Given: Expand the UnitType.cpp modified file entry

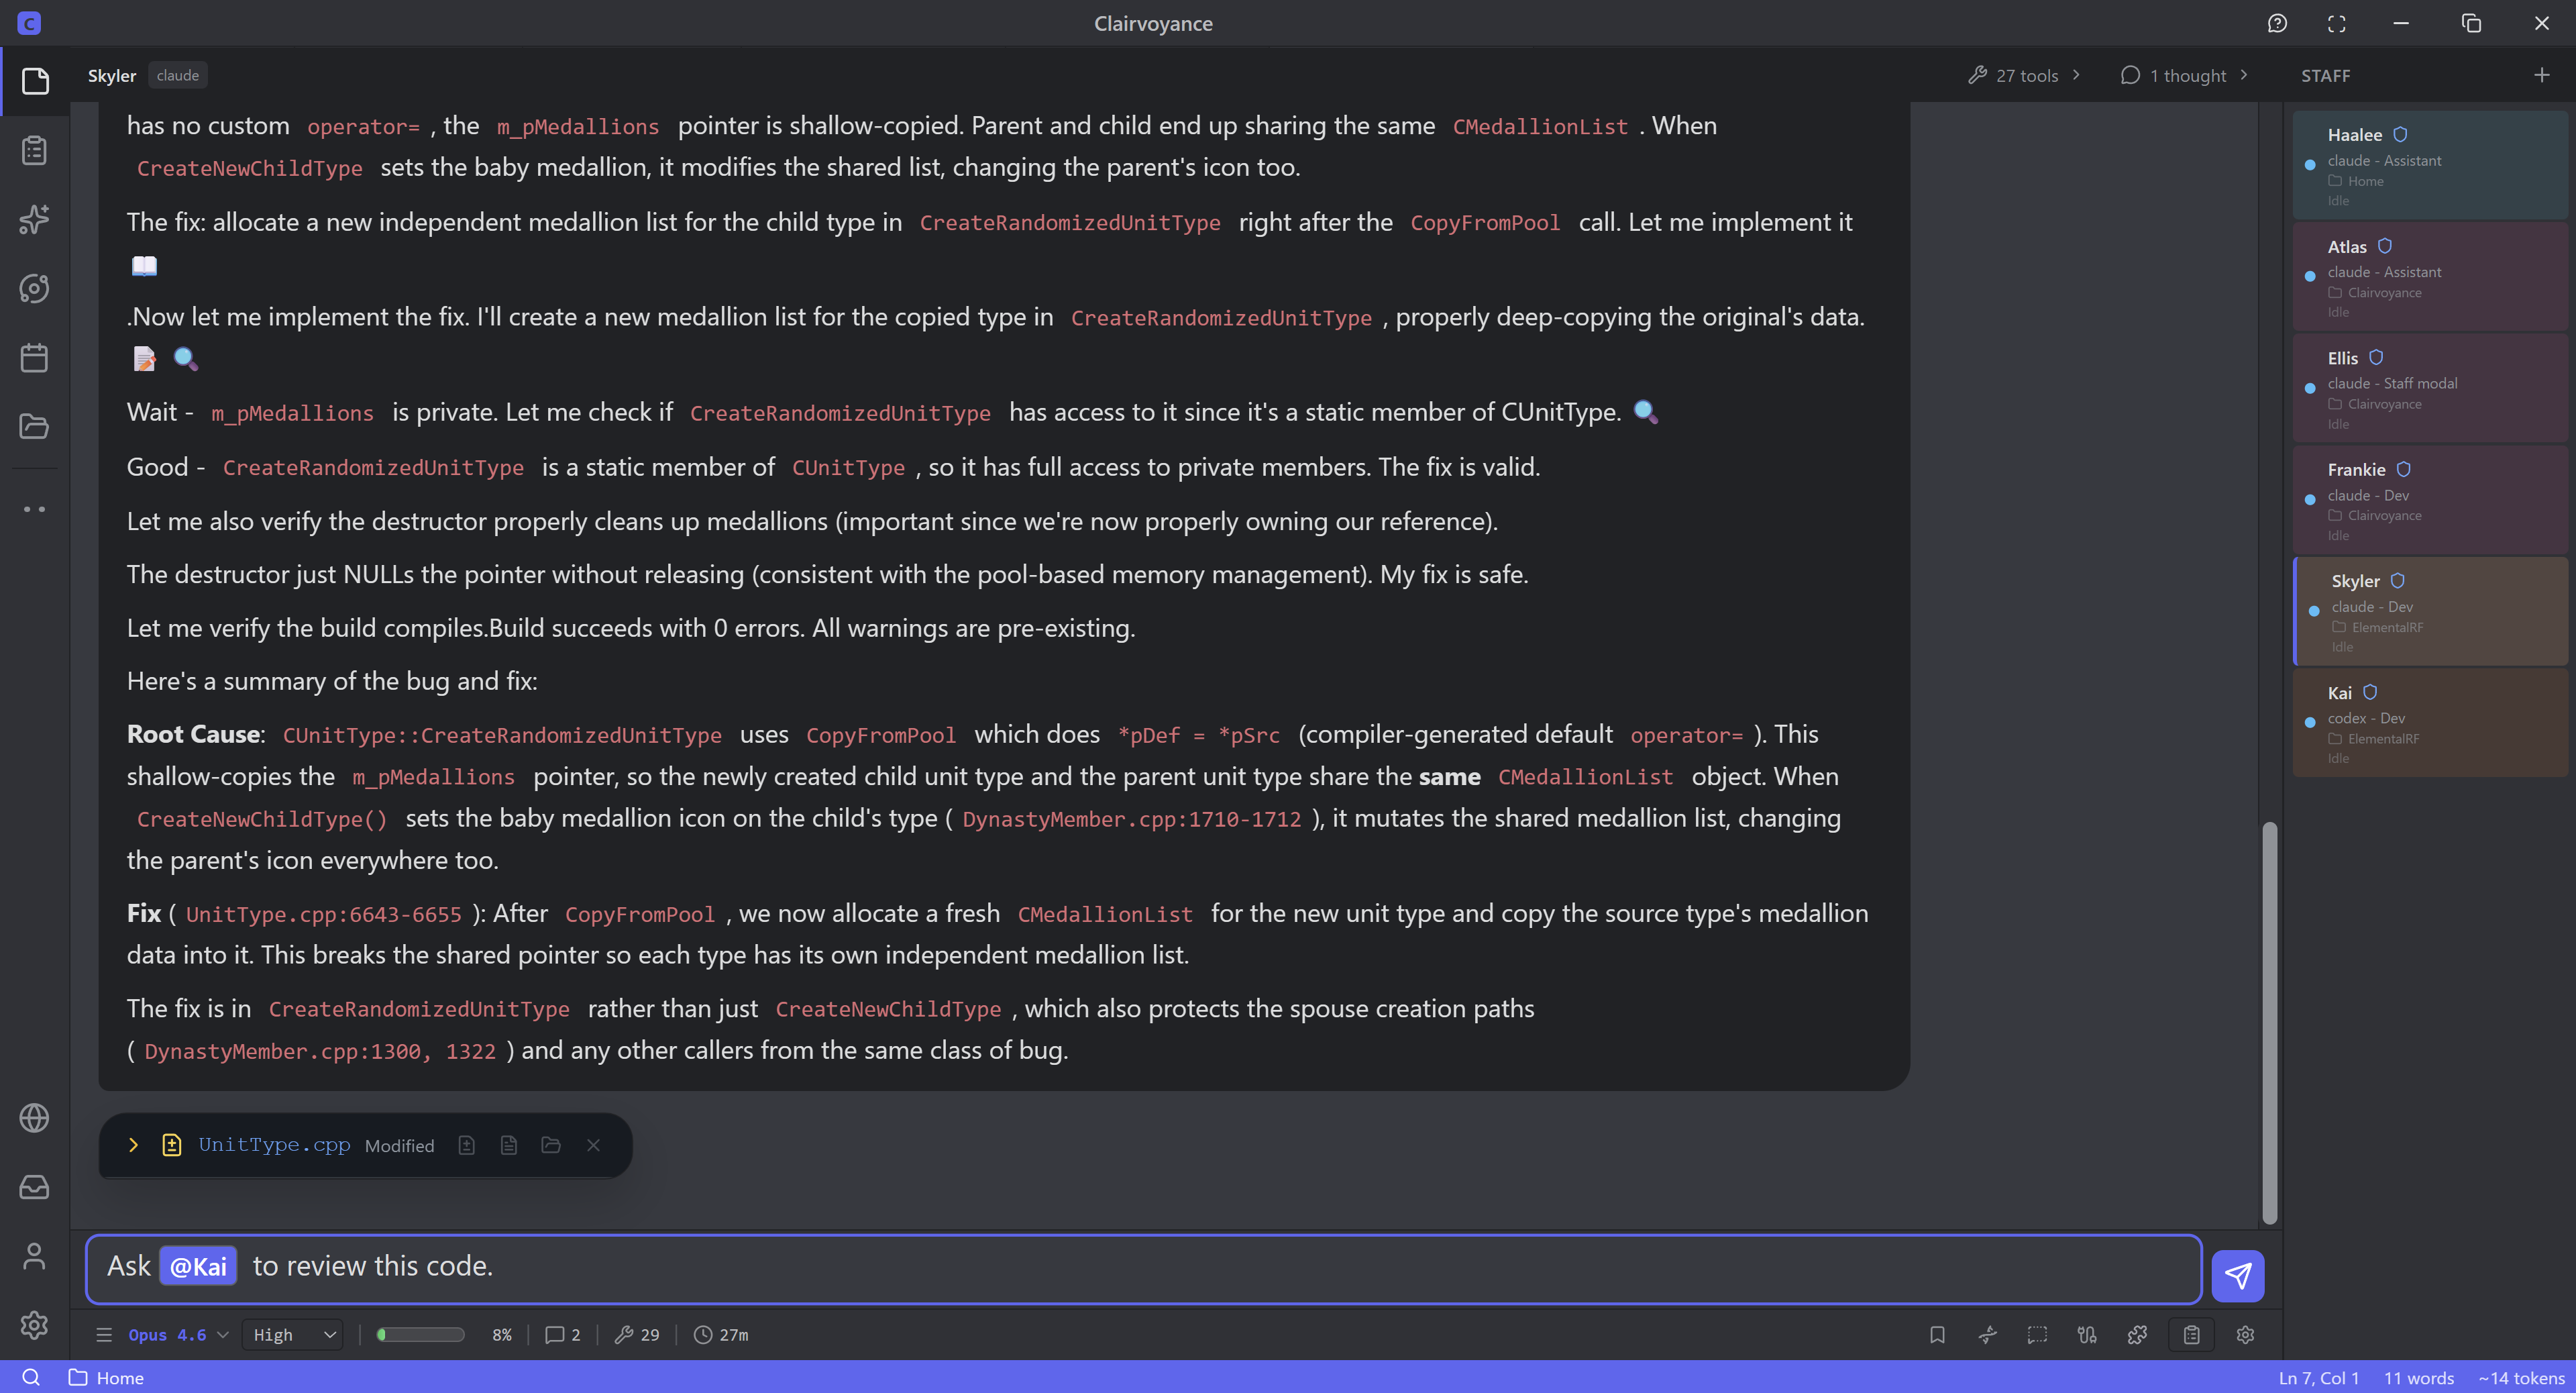Looking at the screenshot, I should (133, 1145).
